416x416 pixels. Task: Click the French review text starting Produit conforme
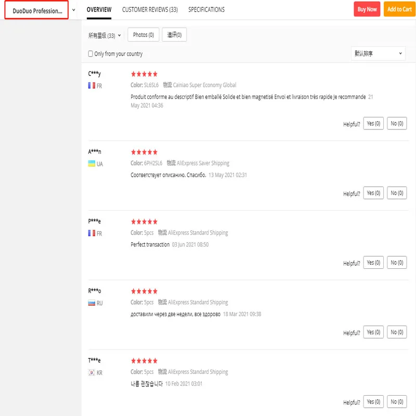[x=248, y=97]
